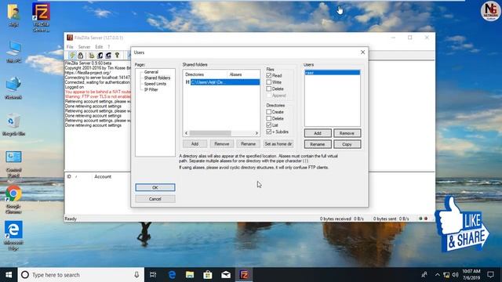This screenshot has height=282, width=502.
Task: Enable the Files Write checkbox
Action: [268, 82]
